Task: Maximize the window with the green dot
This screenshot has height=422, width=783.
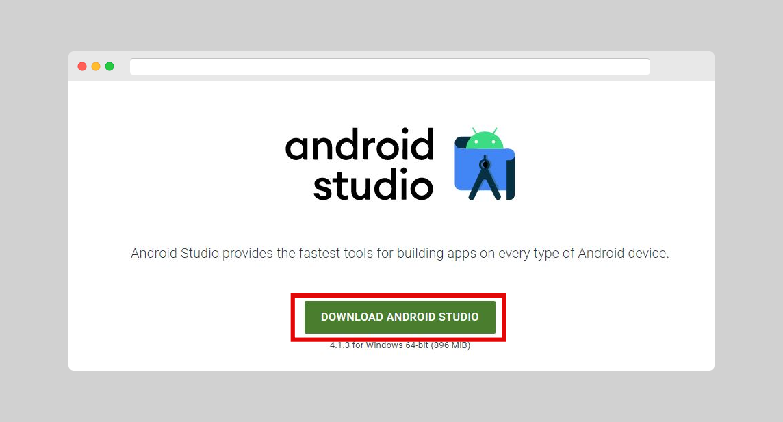Action: coord(110,66)
